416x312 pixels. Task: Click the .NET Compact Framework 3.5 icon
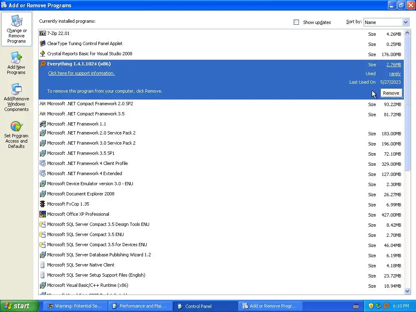[x=42, y=114]
